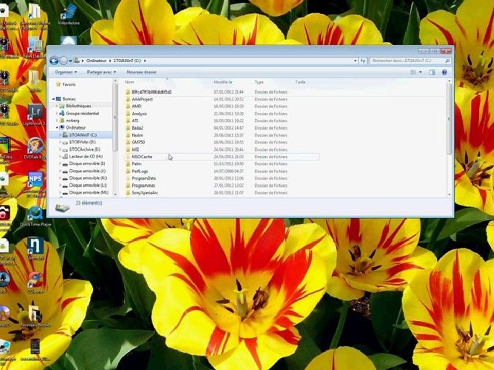Viewport: 494px width, 370px height.
Task: Collapse the Bureau node in the tree
Action: pos(53,99)
